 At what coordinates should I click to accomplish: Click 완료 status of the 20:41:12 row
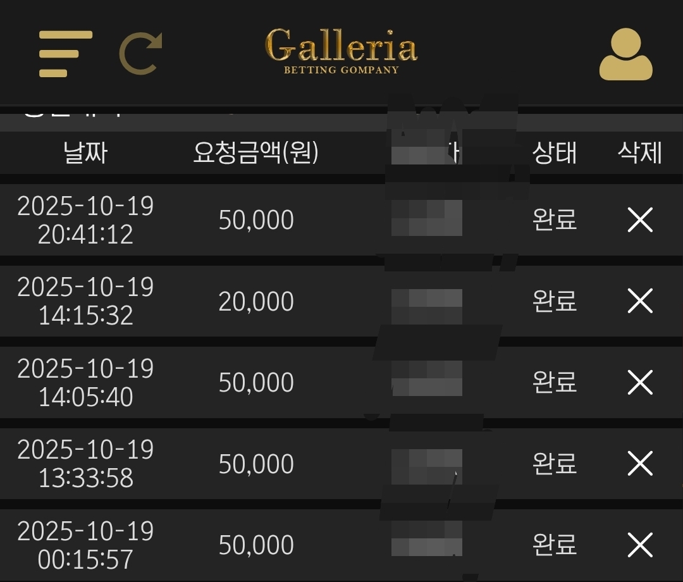555,220
